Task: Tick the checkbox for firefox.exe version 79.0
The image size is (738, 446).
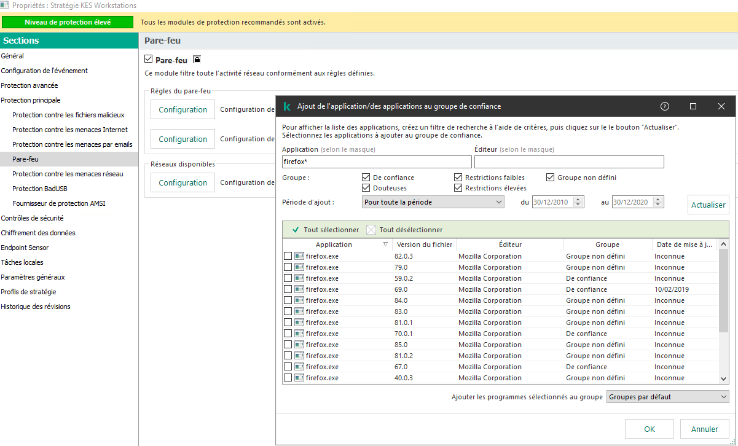Action: tap(288, 267)
